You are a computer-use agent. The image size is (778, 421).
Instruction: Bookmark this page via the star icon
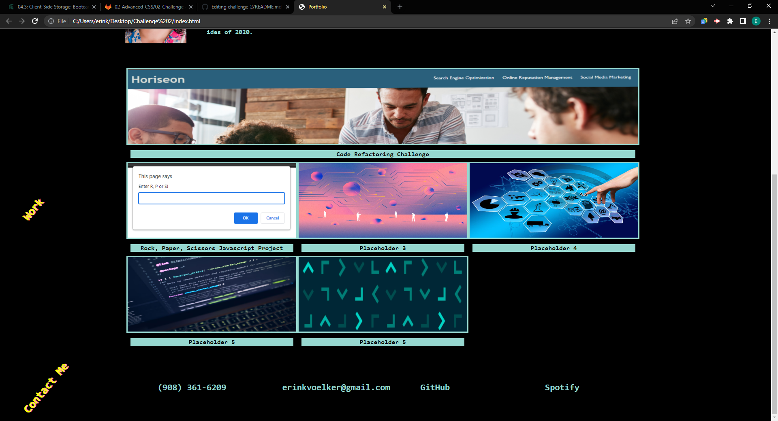[x=688, y=21]
